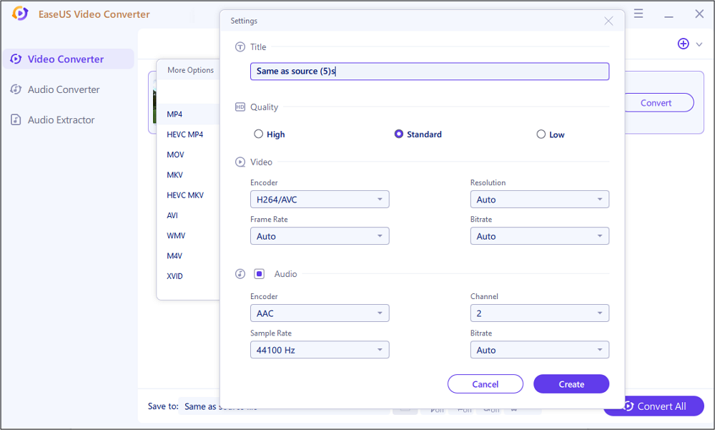Select the High quality option

(x=259, y=134)
